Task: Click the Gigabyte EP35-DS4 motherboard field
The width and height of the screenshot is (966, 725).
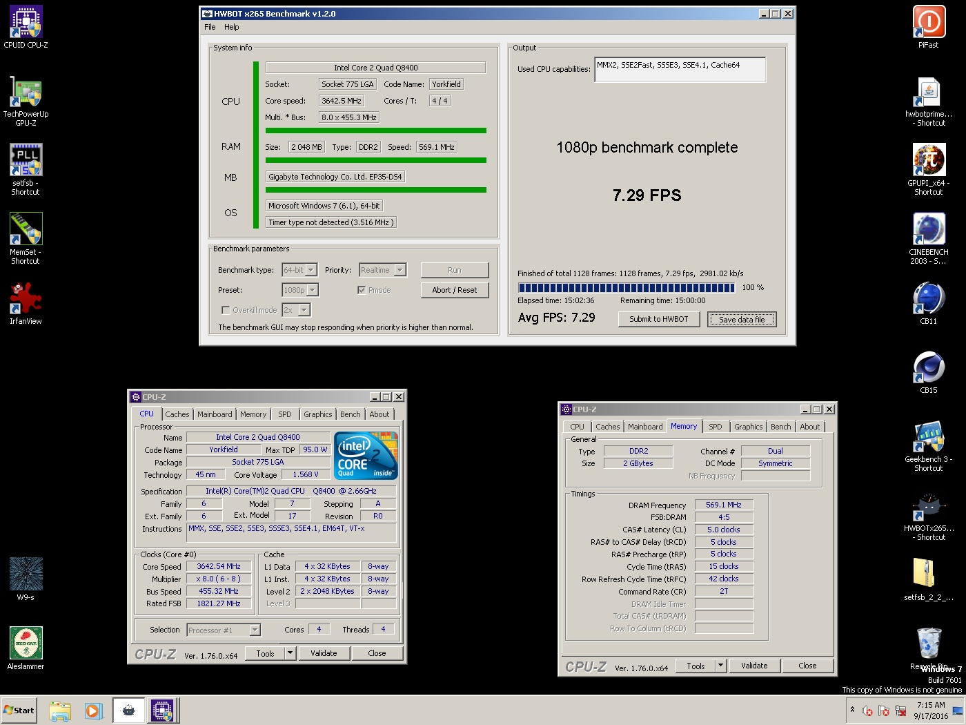Action: [x=335, y=177]
